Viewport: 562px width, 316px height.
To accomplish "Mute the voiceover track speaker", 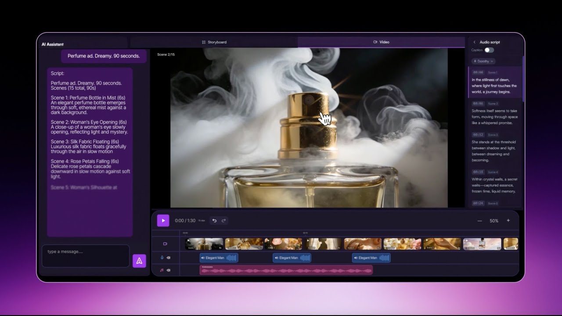I will (169, 258).
